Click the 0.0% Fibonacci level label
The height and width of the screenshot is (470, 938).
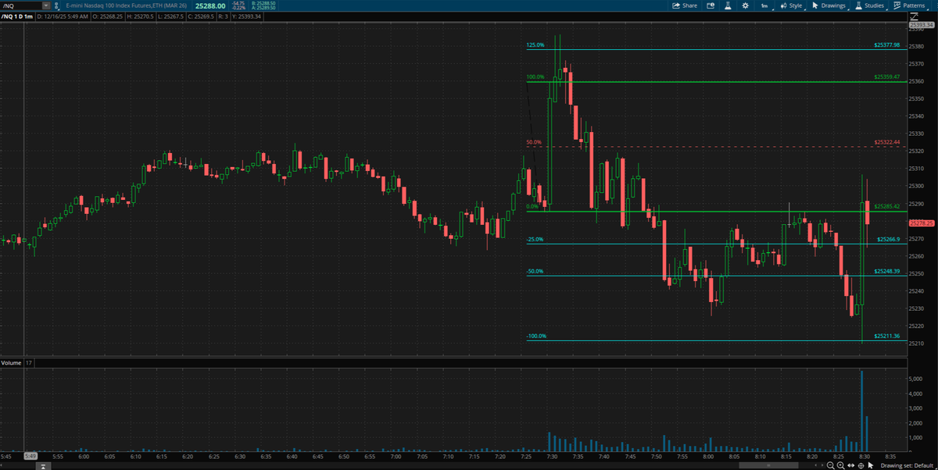(532, 207)
